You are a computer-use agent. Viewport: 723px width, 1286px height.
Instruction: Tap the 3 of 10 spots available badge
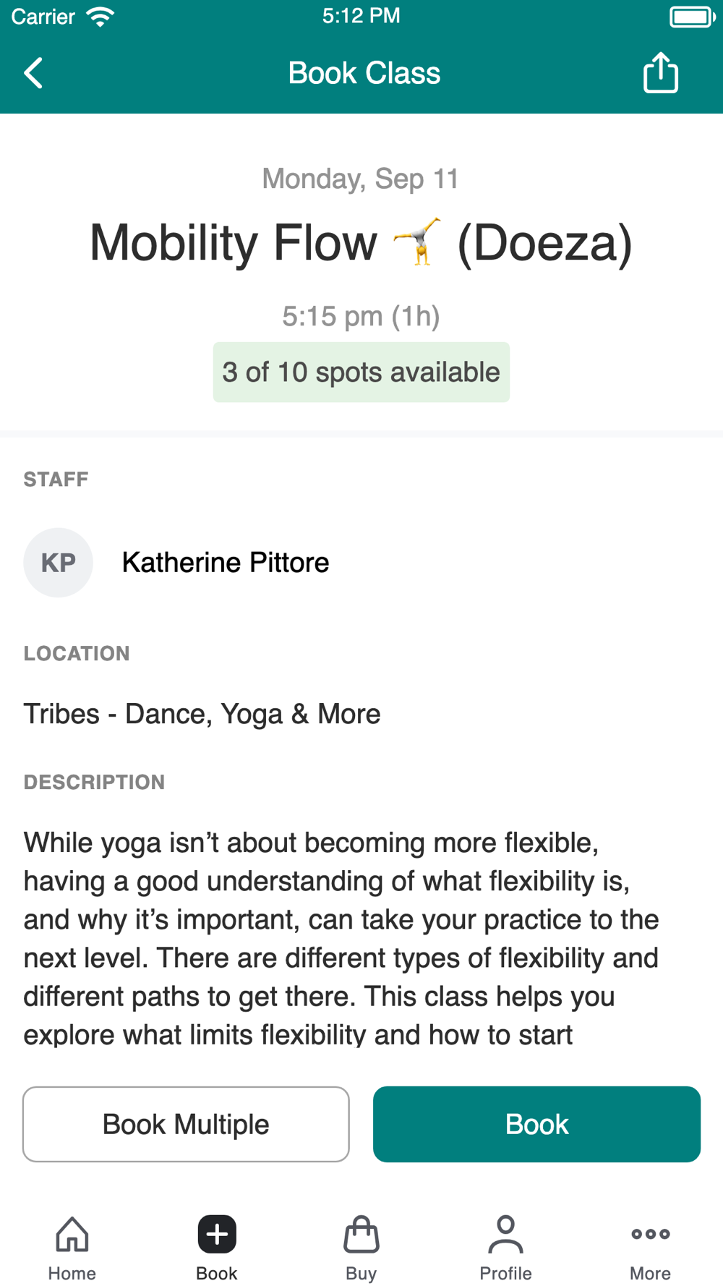coord(361,372)
